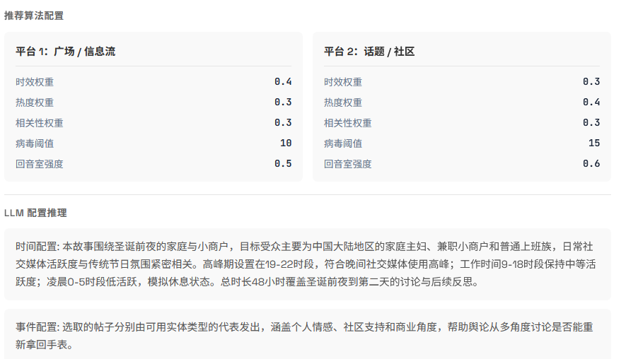Select the 平台 2: 话题 / 社区 card title
The height and width of the screenshot is (359, 626).
pos(369,52)
